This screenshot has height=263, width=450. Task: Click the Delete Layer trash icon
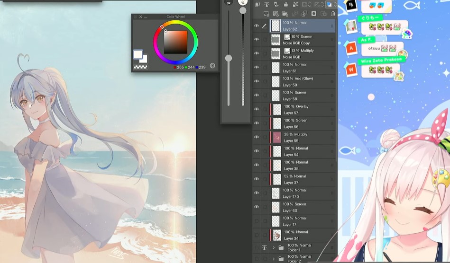pos(333,14)
